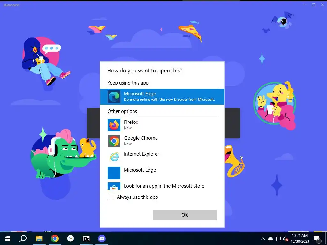Select the highlighted Microsoft Edge option
The height and width of the screenshot is (245, 327).
(162, 96)
